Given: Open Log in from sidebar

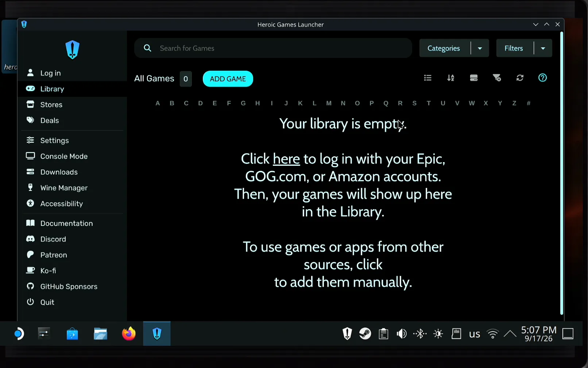Looking at the screenshot, I should [x=72, y=73].
